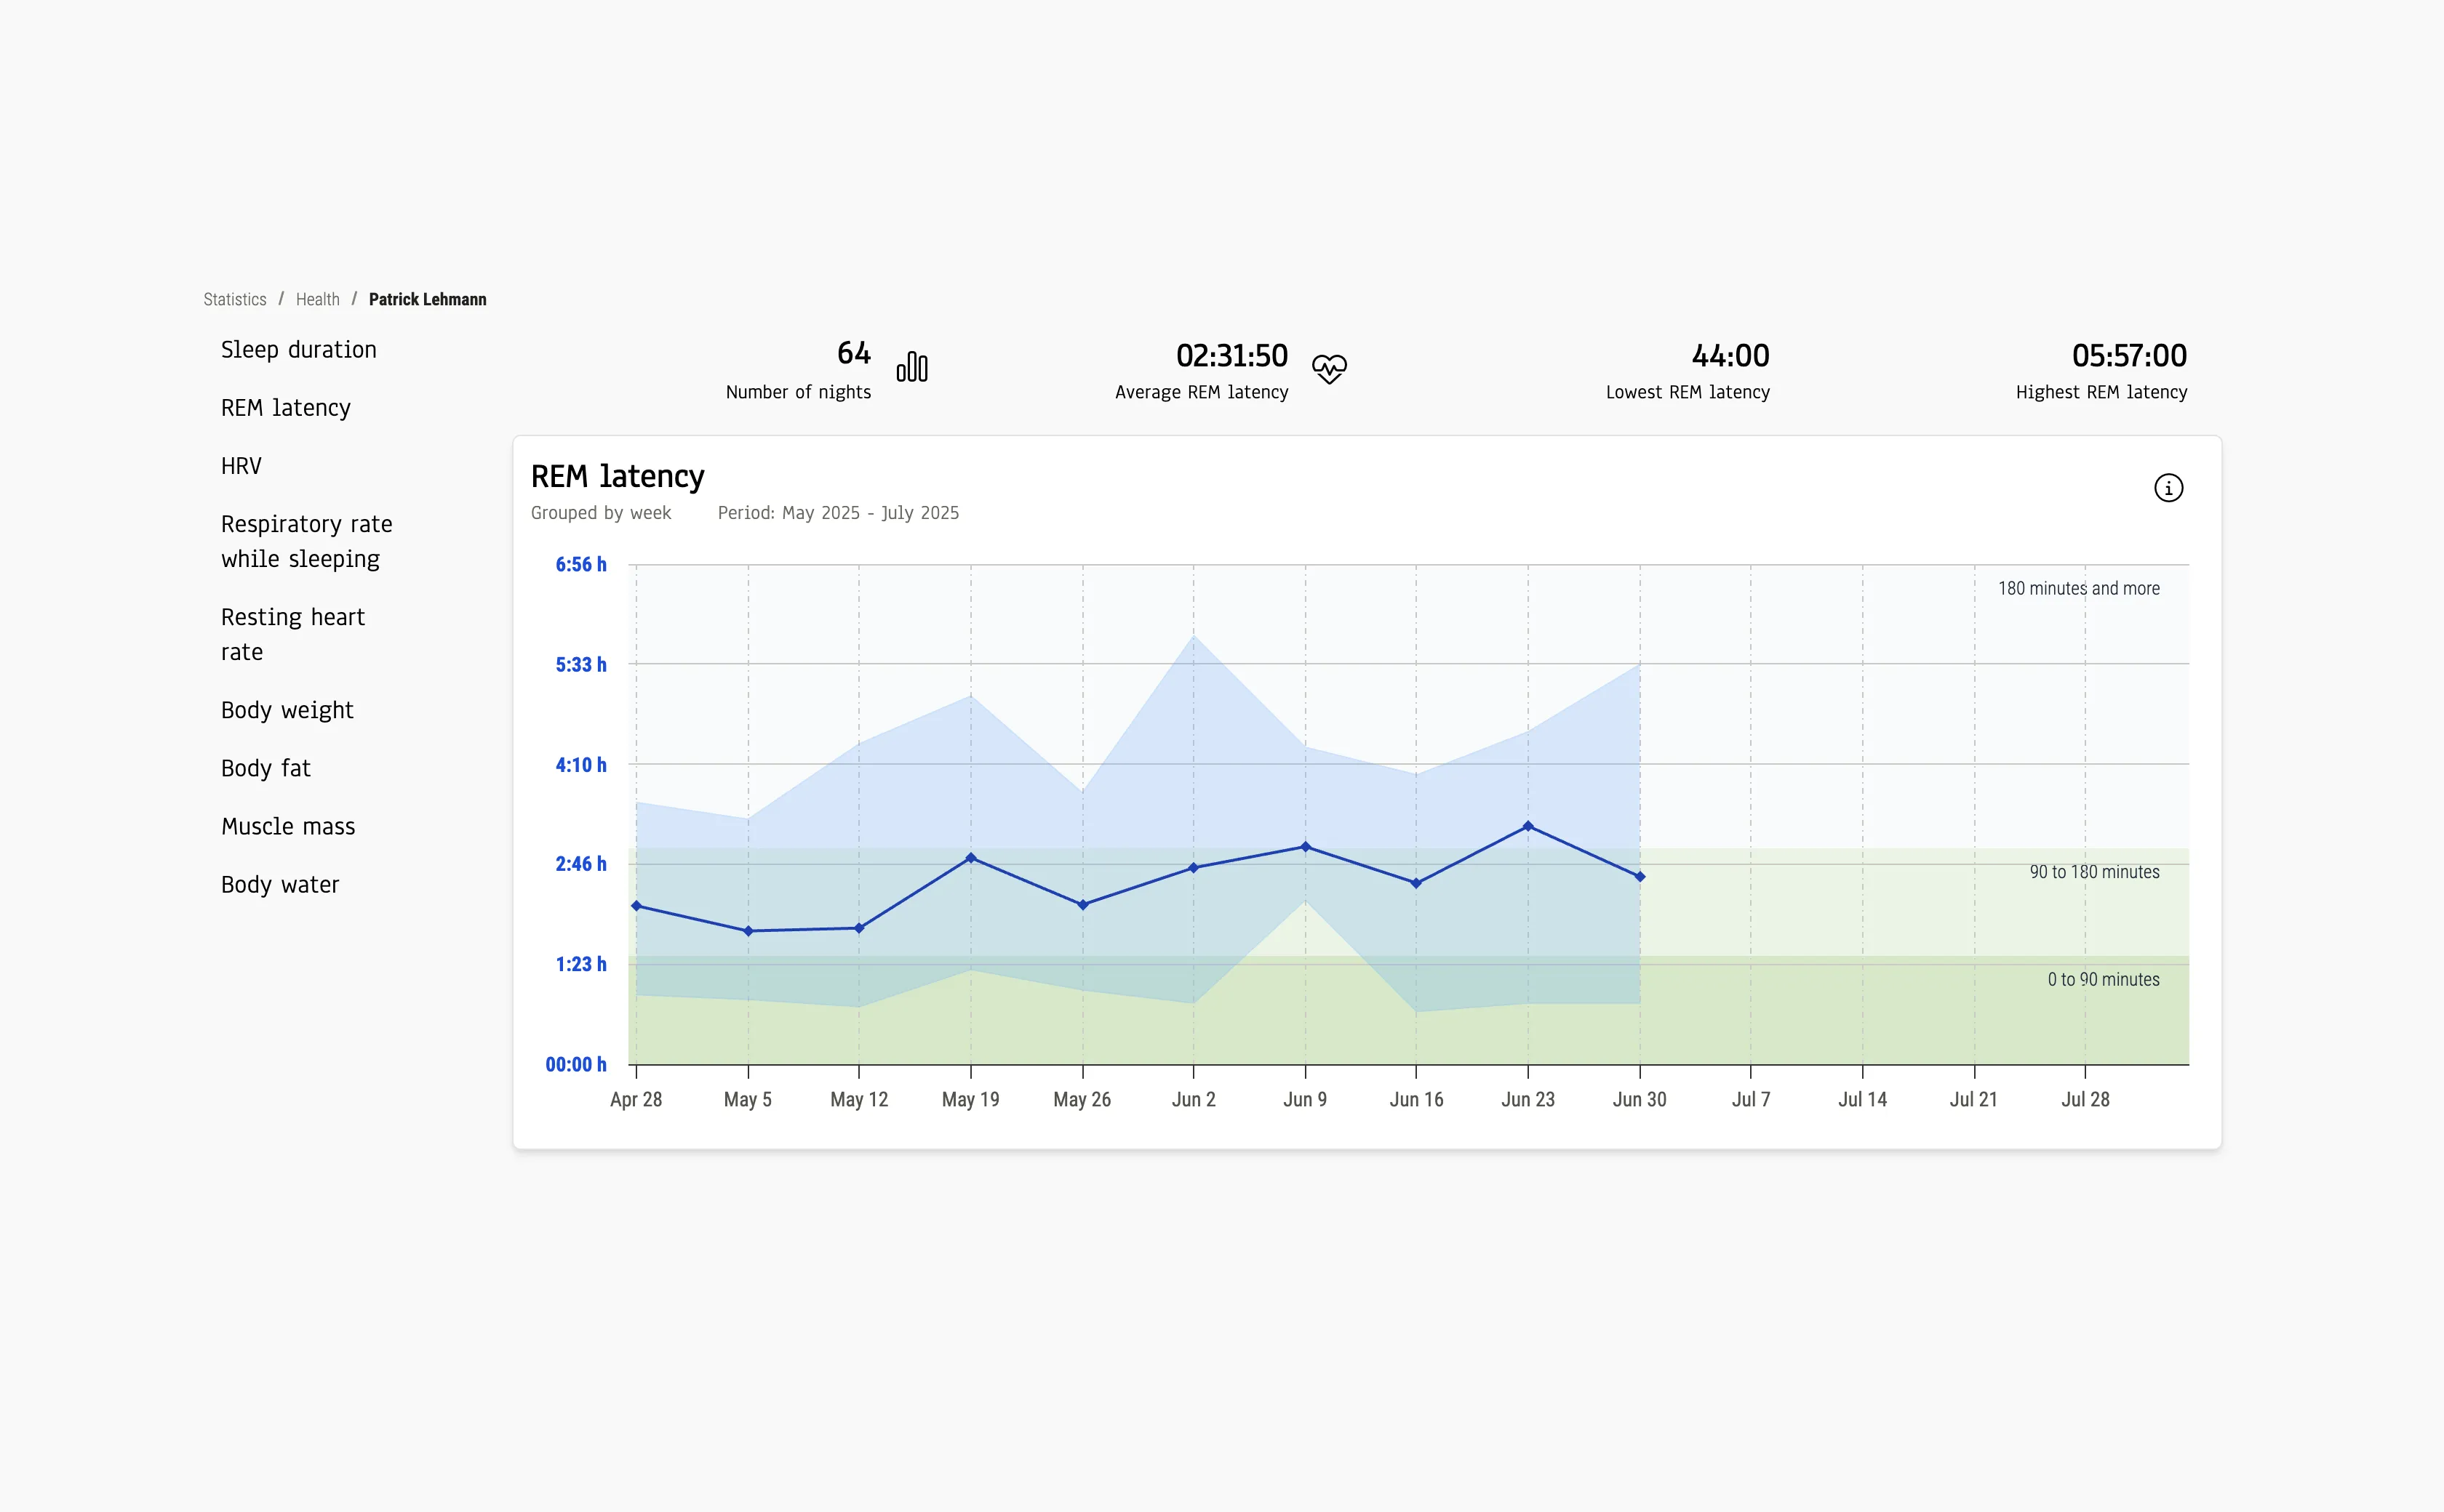The width and height of the screenshot is (2444, 1512).
Task: Select Body water in sidebar
Action: point(280,884)
